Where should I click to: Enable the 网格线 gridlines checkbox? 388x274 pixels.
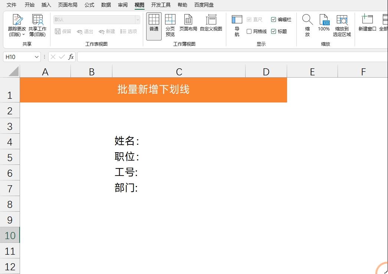249,31
